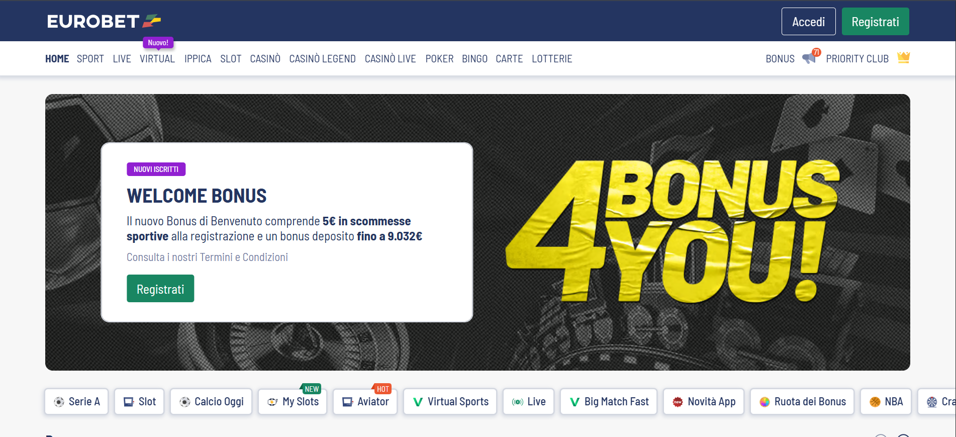Click the Priority Club crown icon
956x437 pixels.
[x=903, y=57]
